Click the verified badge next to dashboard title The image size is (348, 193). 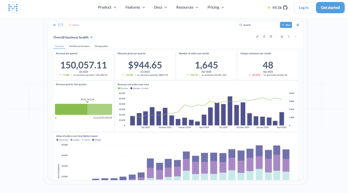pyautogui.click(x=91, y=37)
